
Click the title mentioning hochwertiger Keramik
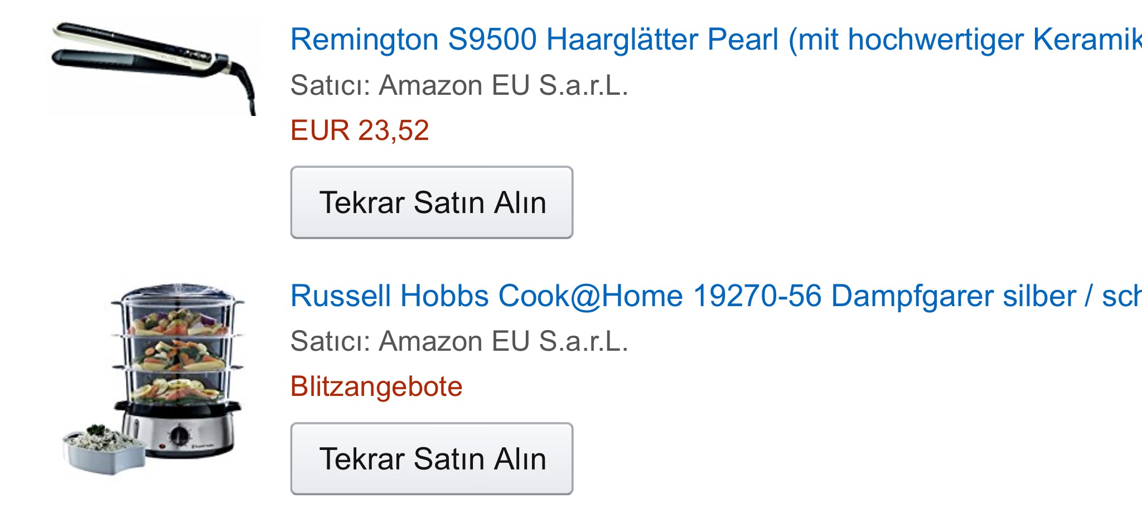click(x=716, y=40)
